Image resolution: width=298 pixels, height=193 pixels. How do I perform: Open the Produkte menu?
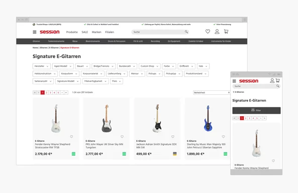[72, 32]
